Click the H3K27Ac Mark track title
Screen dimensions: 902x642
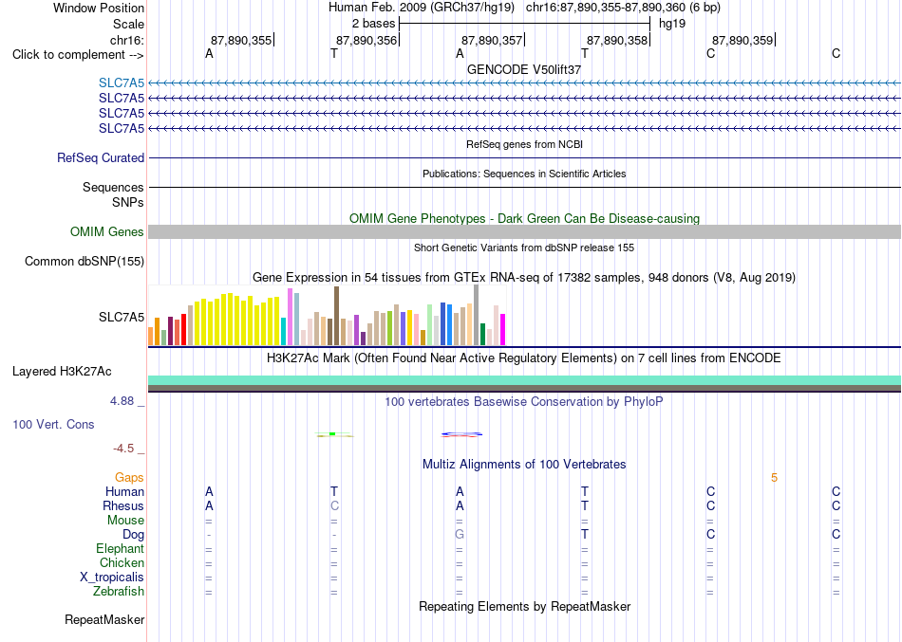[x=524, y=358]
